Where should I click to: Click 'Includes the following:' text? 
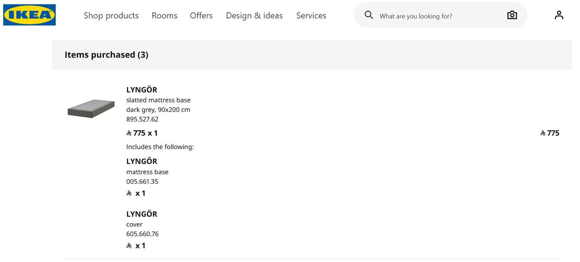[x=160, y=147]
